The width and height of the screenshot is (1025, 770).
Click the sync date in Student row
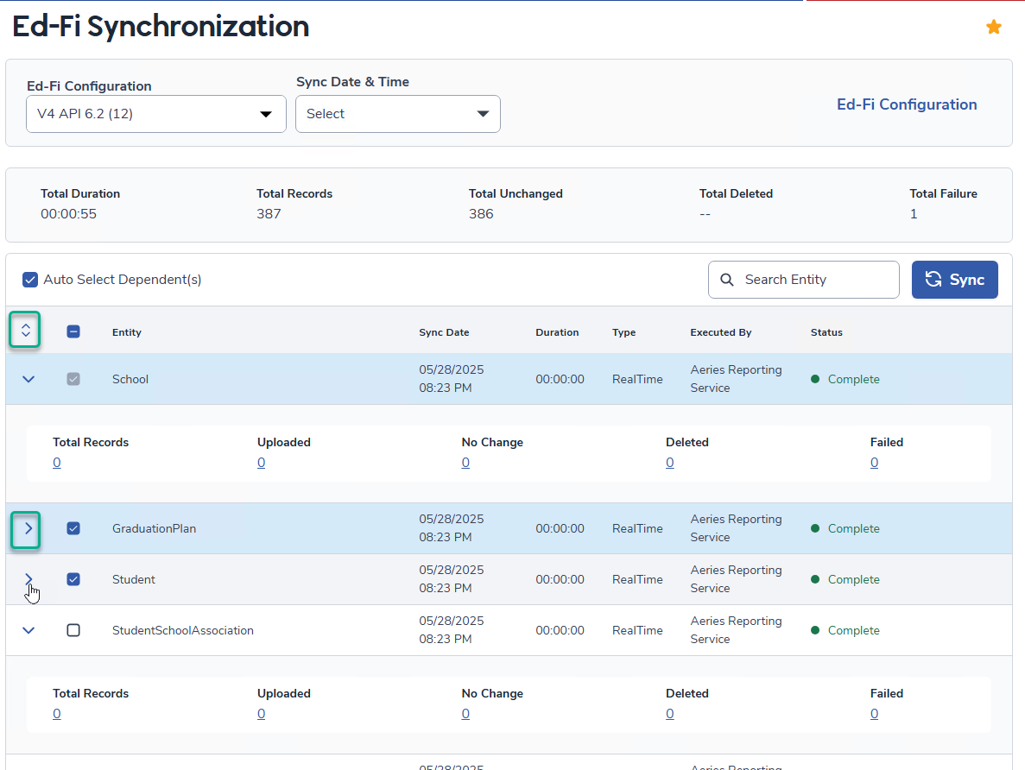[x=452, y=579]
